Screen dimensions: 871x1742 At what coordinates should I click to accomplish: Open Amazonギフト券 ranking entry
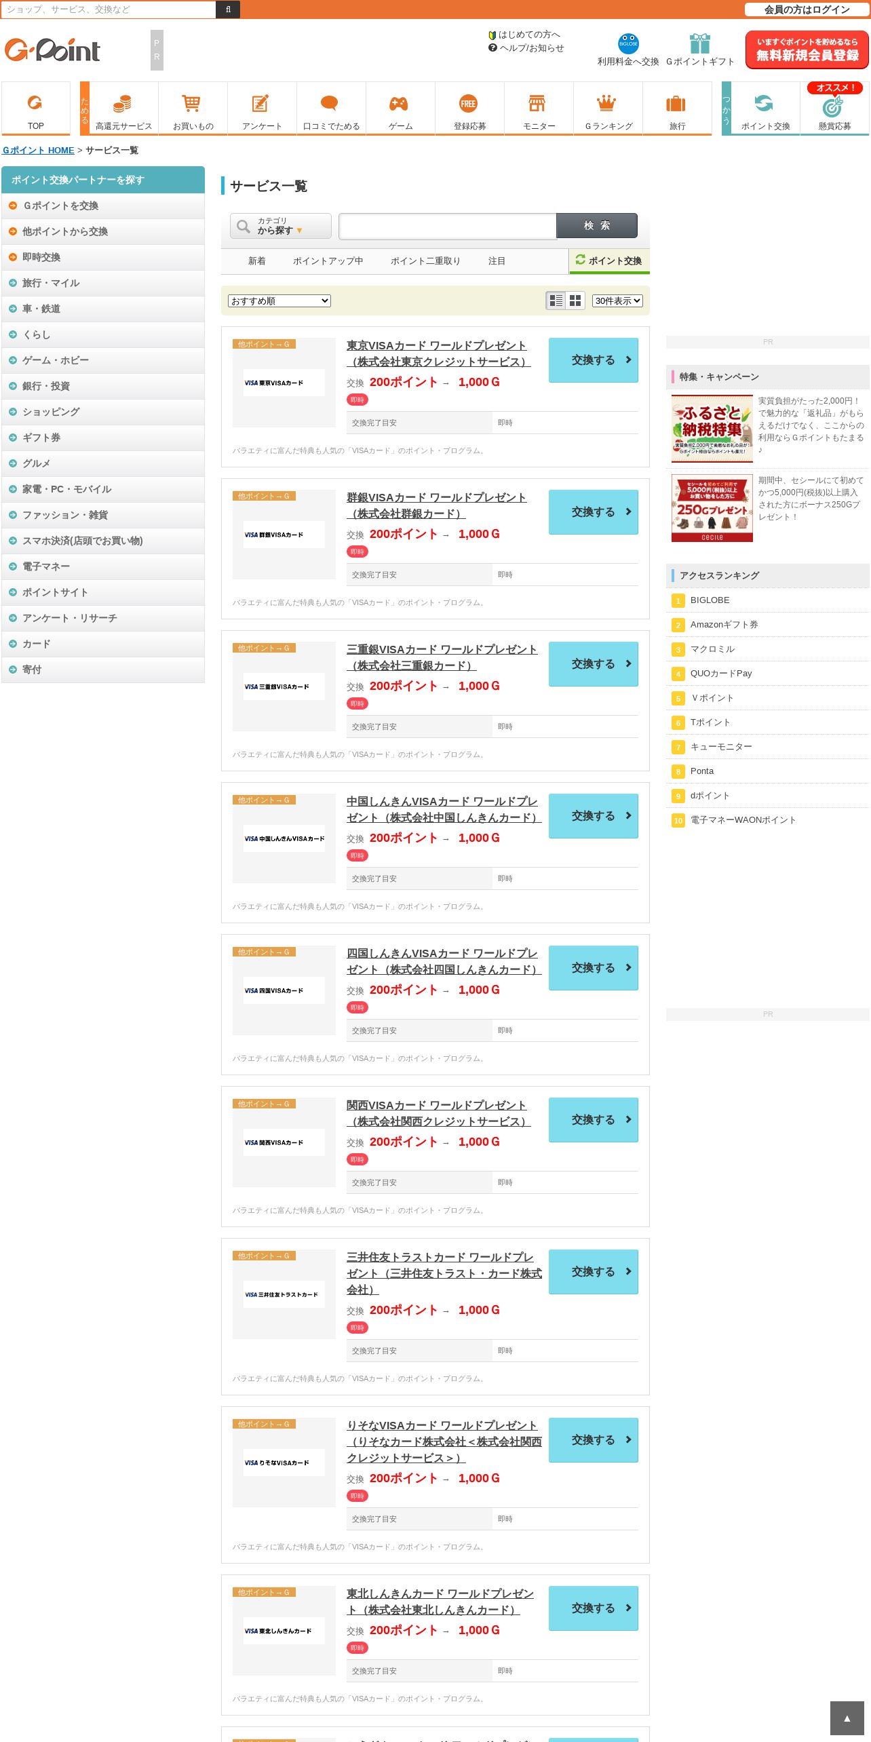point(724,625)
